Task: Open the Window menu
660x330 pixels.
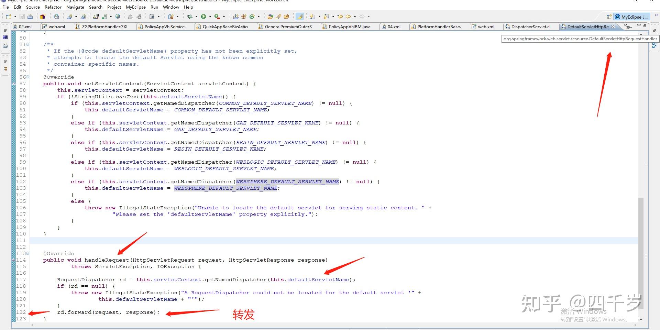Action: pos(171,7)
